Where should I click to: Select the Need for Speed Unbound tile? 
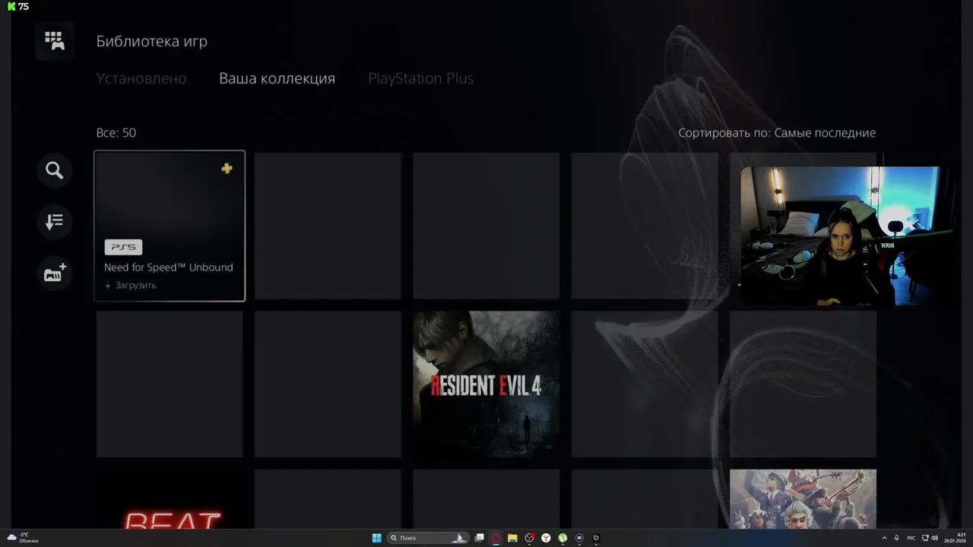point(170,226)
